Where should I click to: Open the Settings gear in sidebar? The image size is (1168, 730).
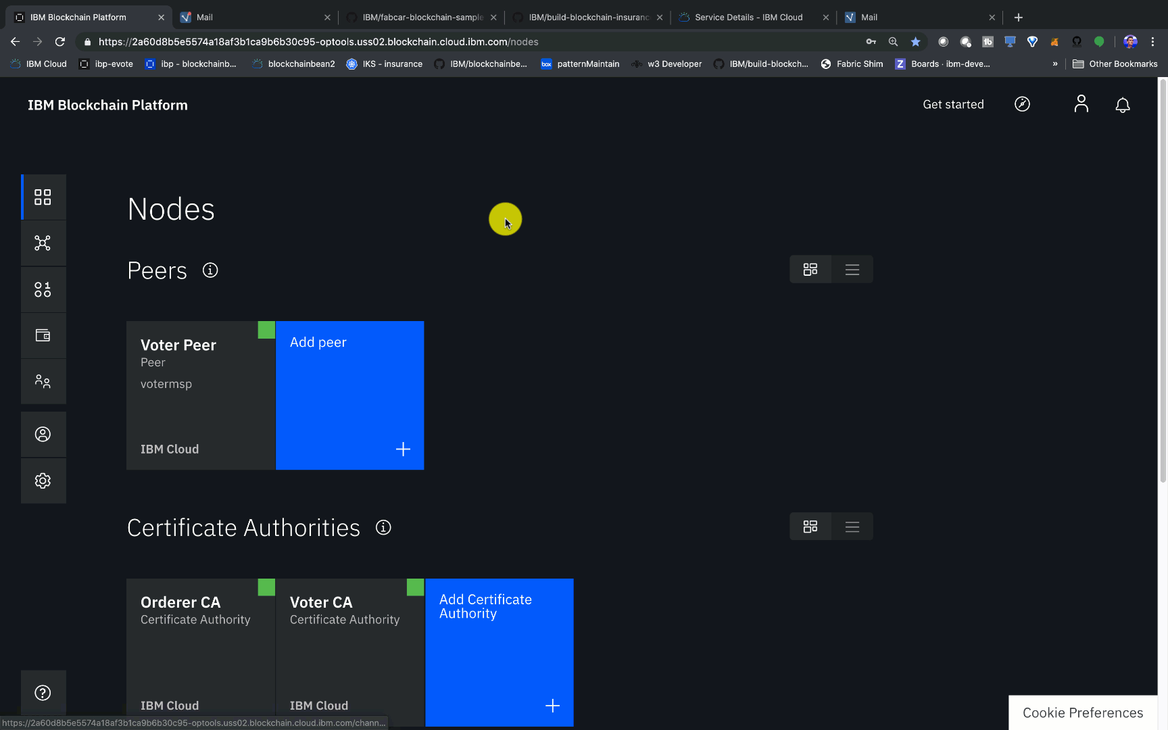[x=43, y=481]
